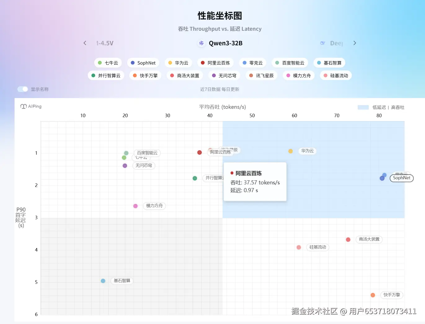Viewport: 425px width, 324px height.
Task: Click the AIPing logo in chart
Action: pos(31,106)
